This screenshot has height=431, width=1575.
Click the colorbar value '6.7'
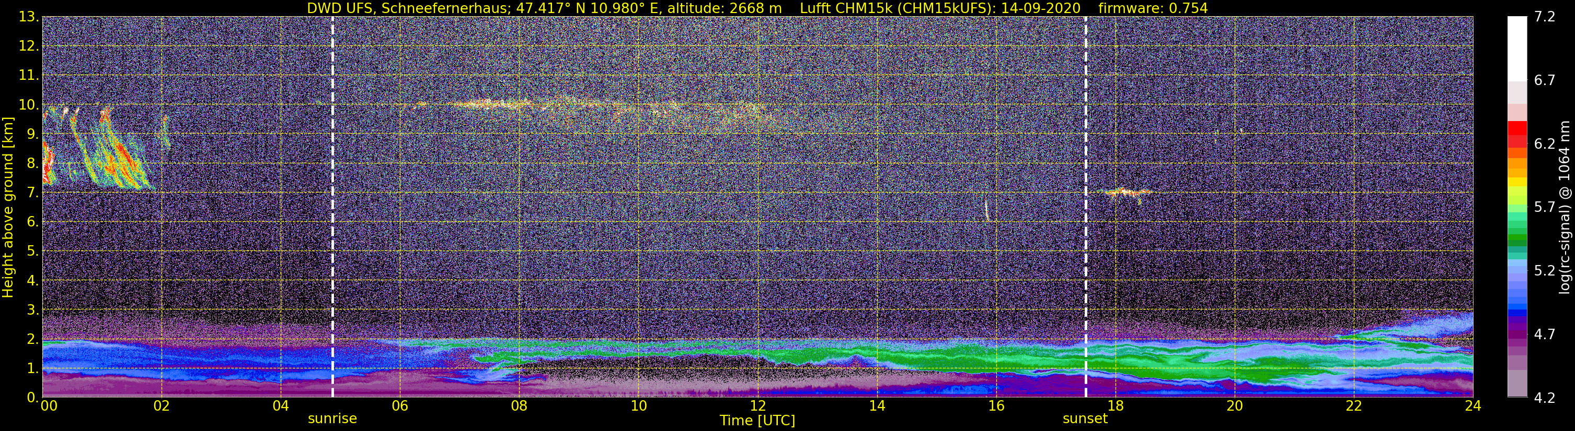click(1544, 80)
